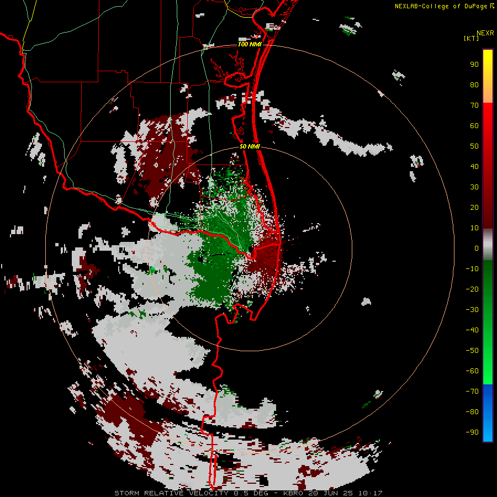Click the -40 value on velocity scale
Viewport: 497px width, 497px height.
click(x=472, y=330)
